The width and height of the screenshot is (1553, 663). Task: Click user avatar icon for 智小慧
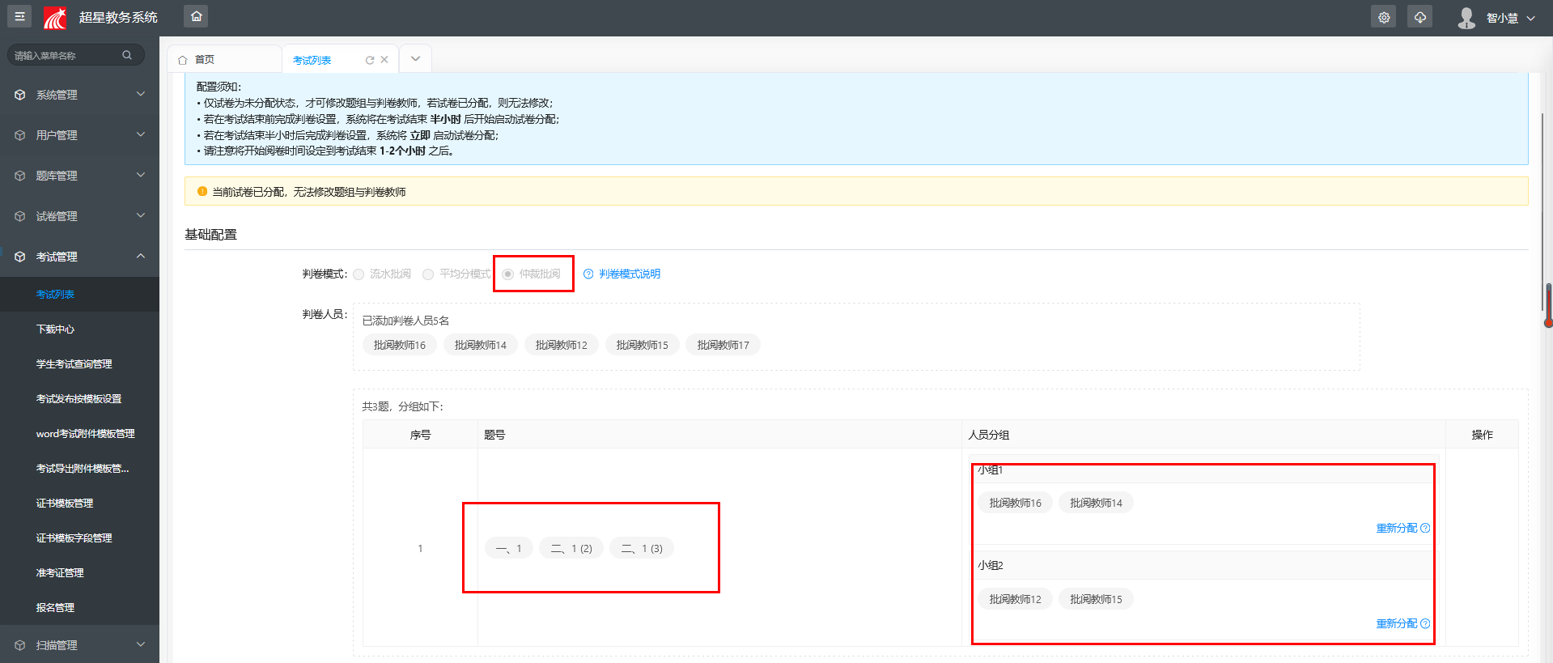[x=1466, y=18]
